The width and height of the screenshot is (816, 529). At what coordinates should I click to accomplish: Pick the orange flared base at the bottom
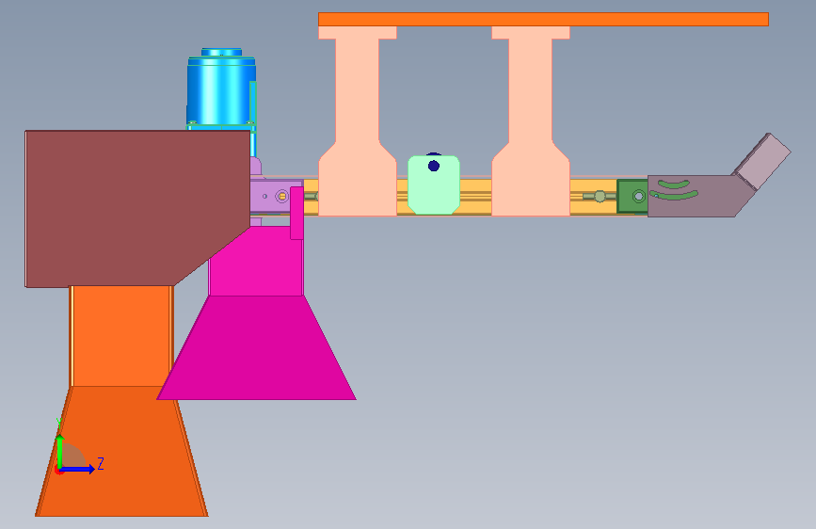[121, 451]
